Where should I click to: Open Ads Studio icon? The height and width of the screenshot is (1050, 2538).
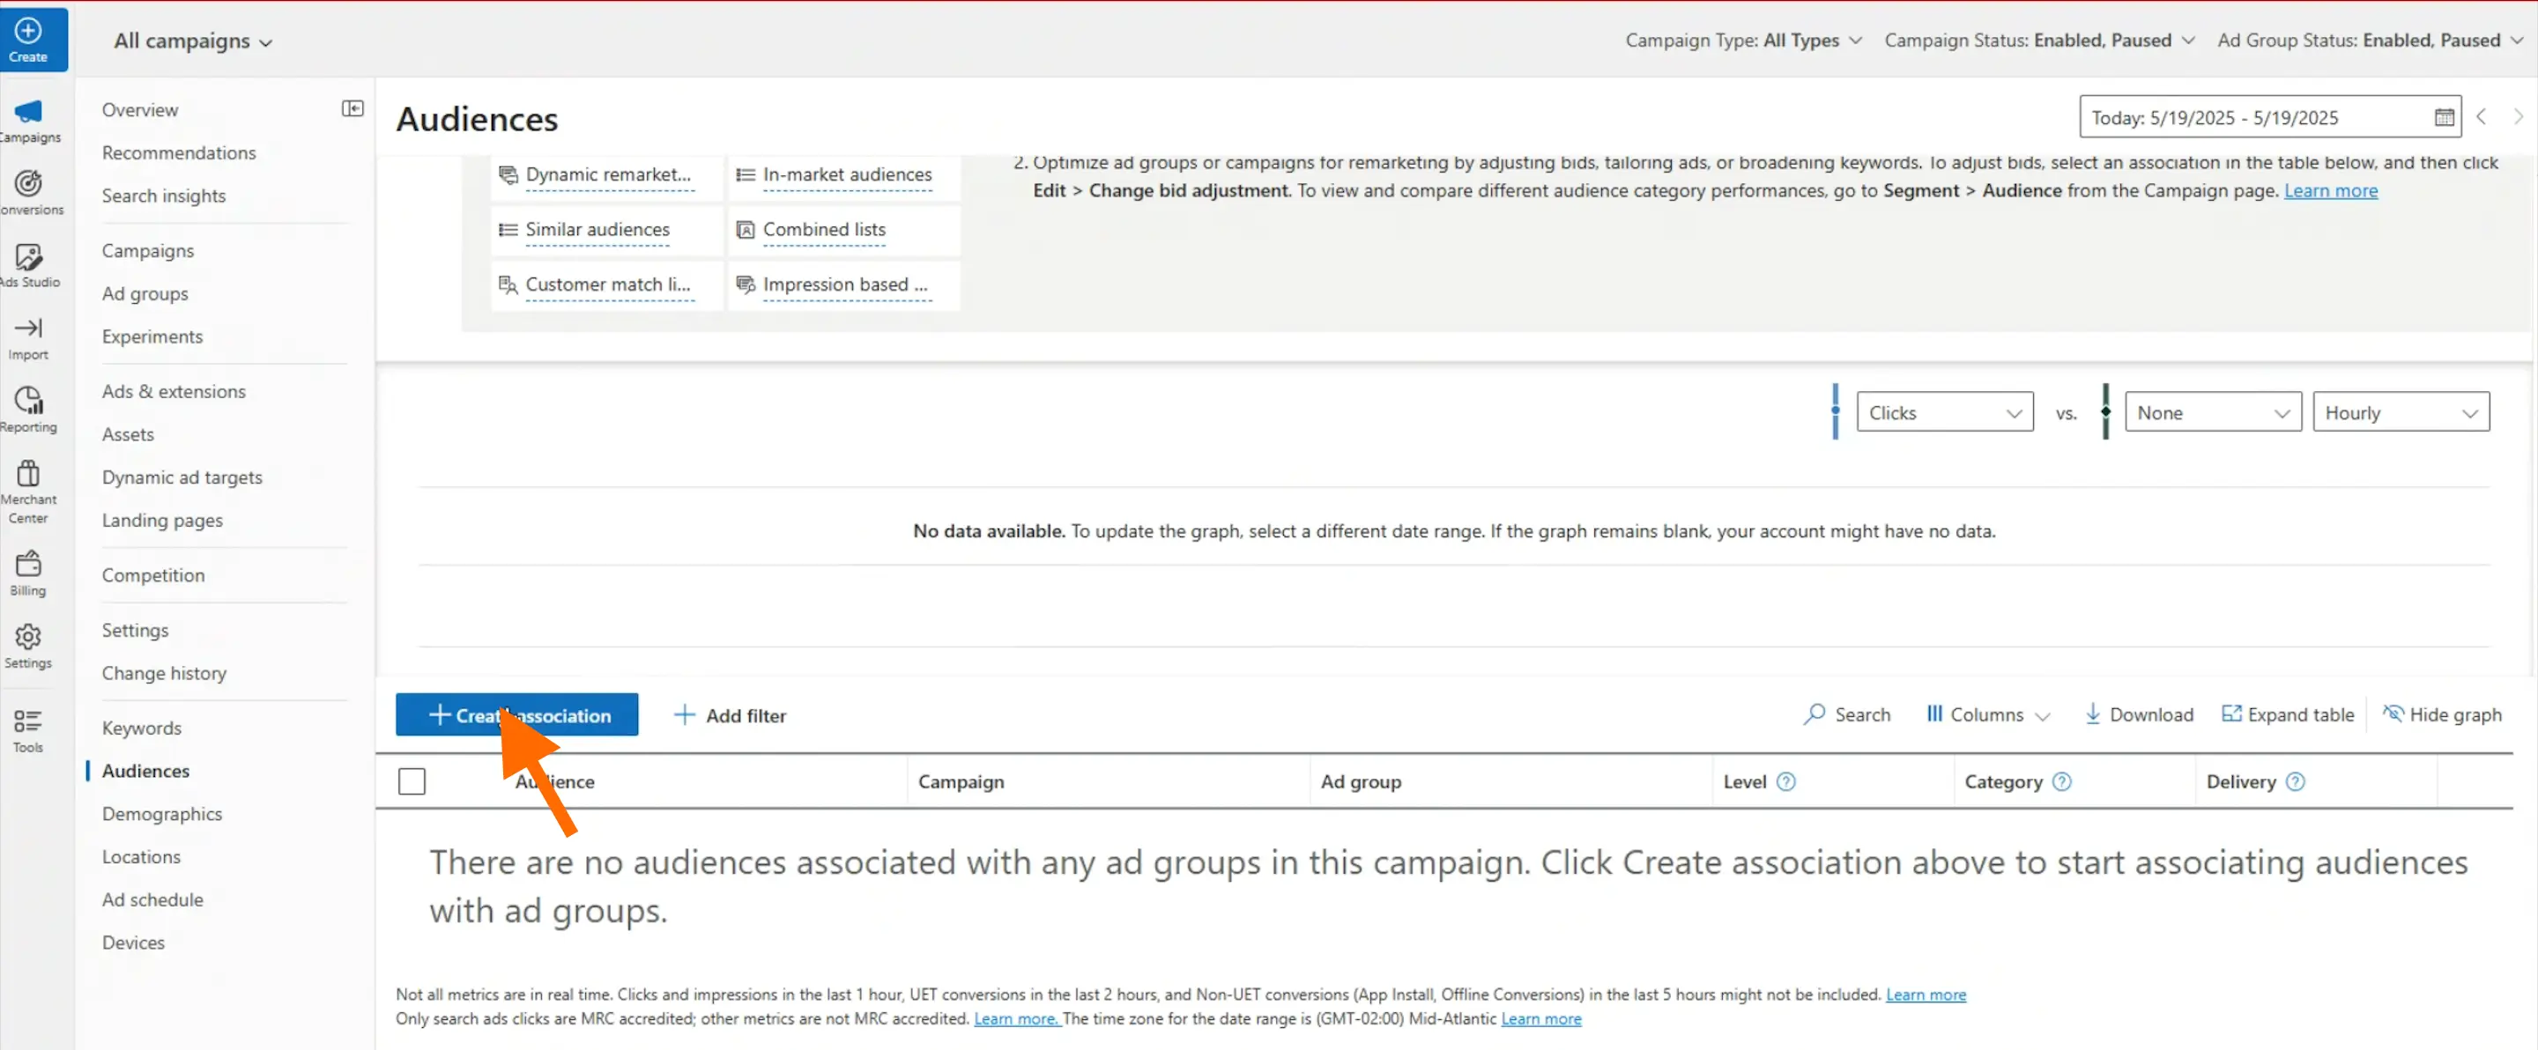pos(28,256)
